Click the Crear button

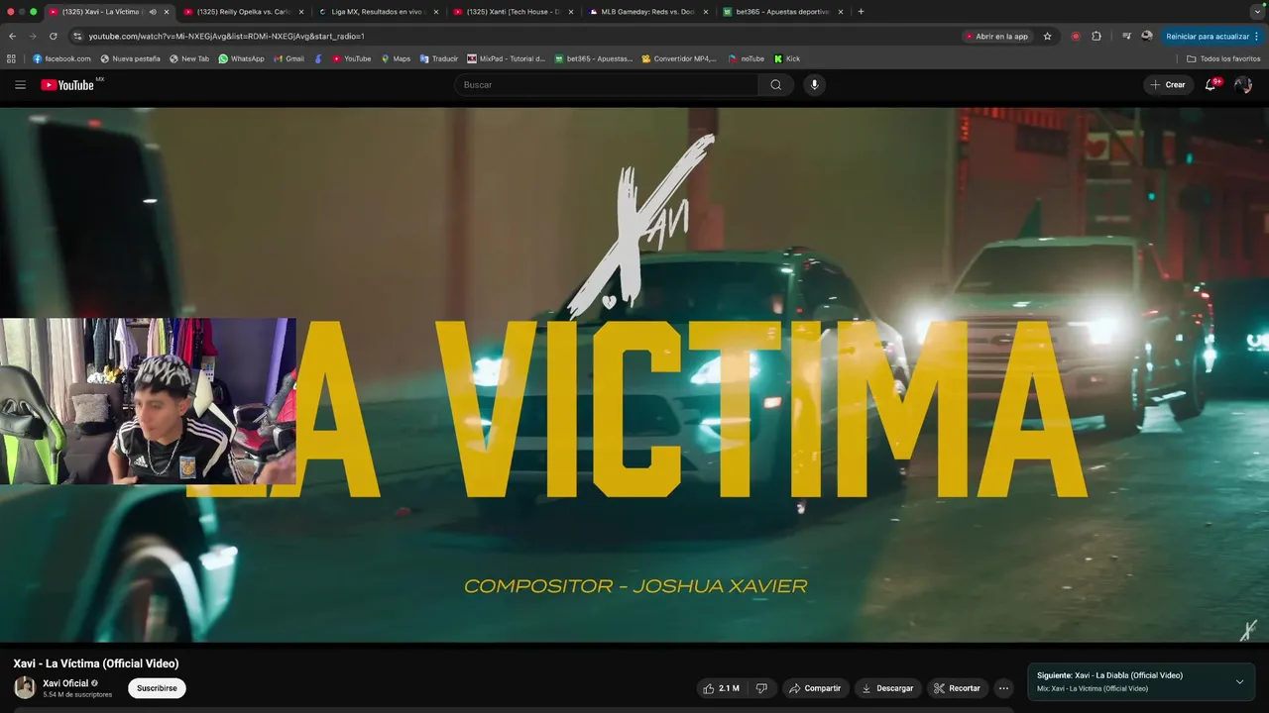point(1168,85)
